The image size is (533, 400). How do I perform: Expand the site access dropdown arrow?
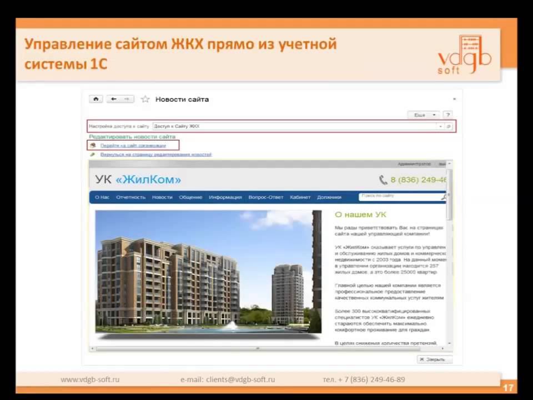tap(440, 126)
